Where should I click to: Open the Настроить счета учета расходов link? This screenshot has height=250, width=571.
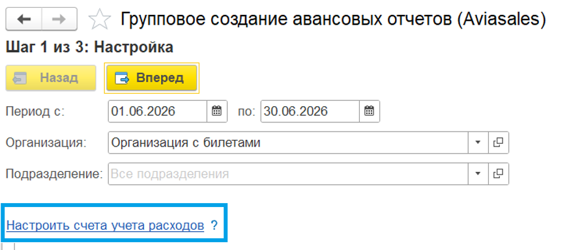click(105, 226)
